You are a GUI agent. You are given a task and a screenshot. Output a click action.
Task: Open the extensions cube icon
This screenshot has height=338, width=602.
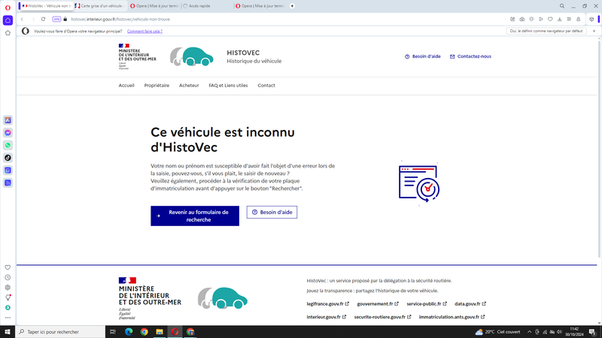pyautogui.click(x=591, y=20)
